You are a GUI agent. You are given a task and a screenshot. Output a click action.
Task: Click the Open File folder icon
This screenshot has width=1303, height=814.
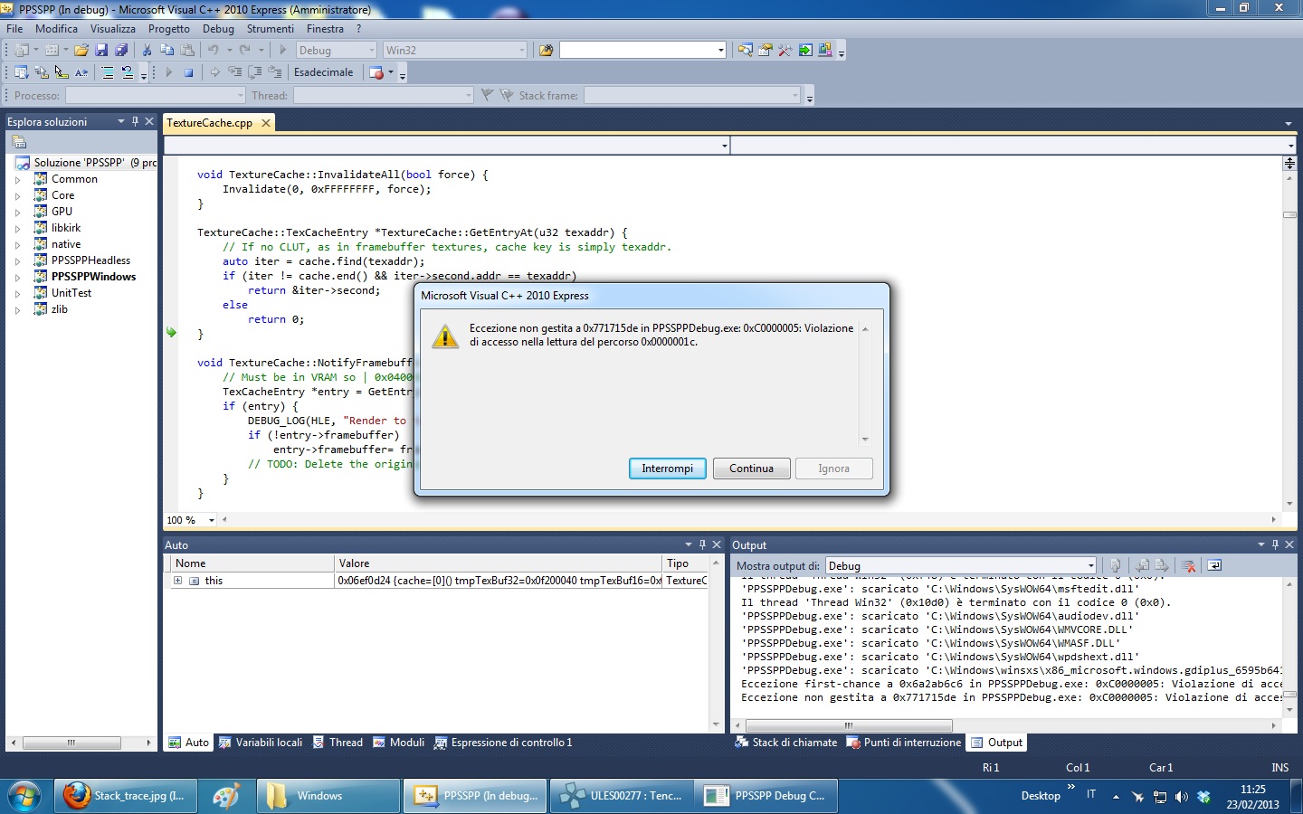(x=81, y=51)
